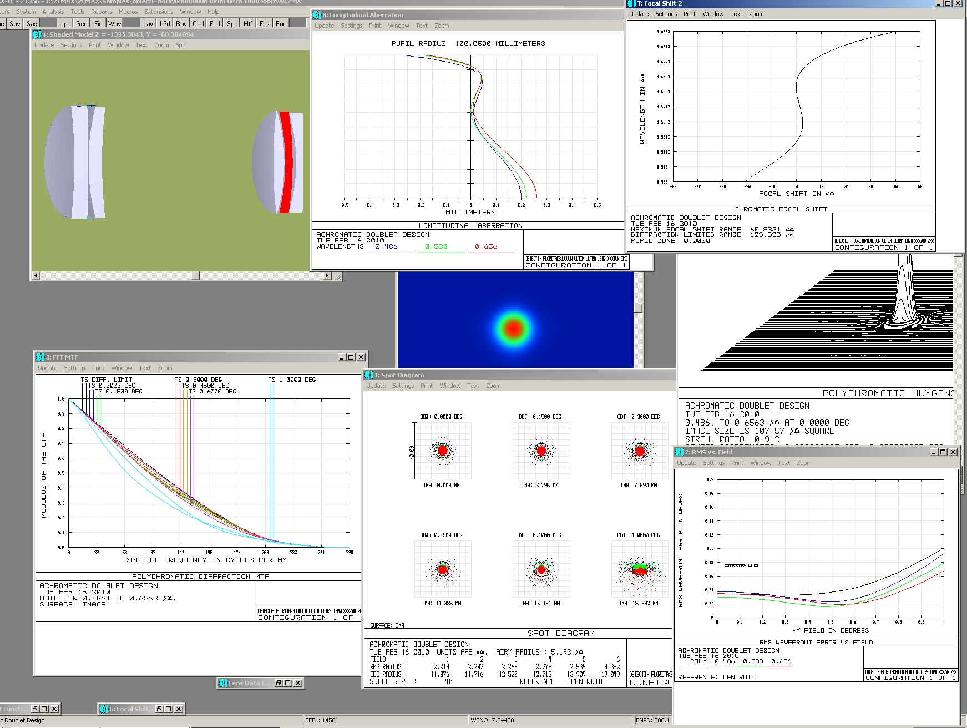The image size is (967, 728).
Task: Maximize the FFT MTF window
Action: click(351, 357)
